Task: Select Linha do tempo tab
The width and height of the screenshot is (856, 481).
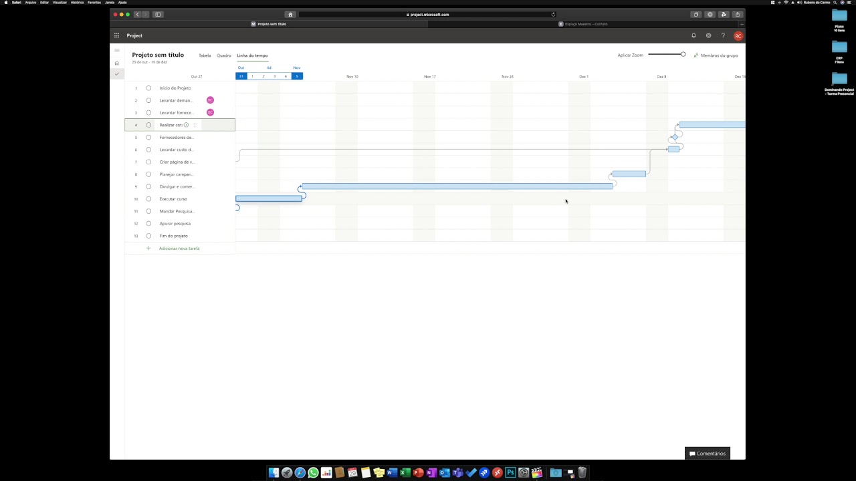Action: [252, 55]
